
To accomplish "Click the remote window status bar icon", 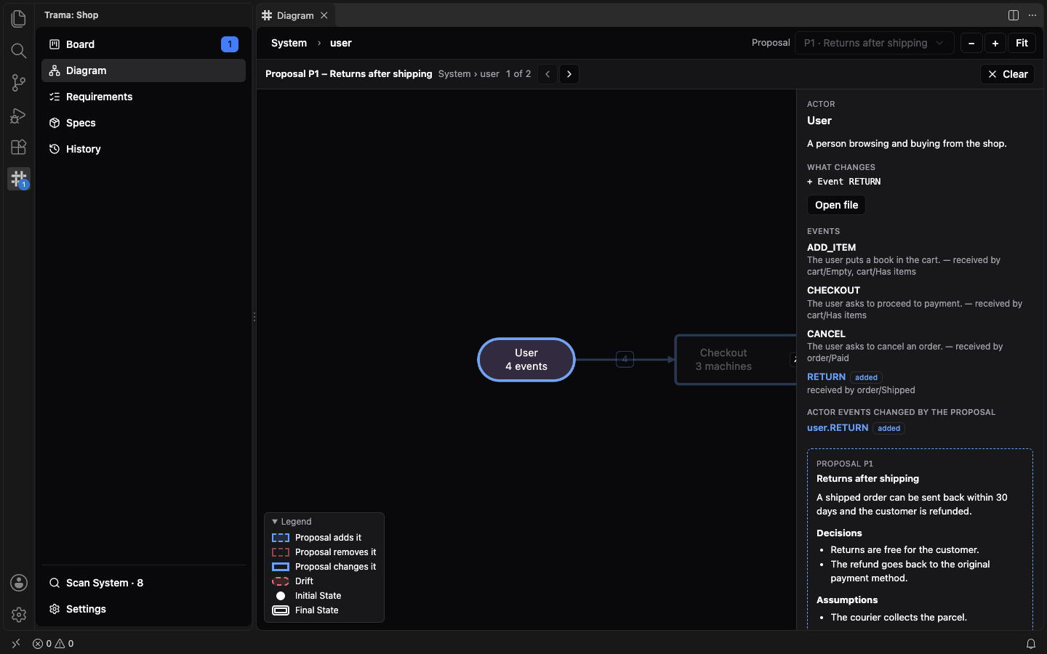I will click(16, 644).
